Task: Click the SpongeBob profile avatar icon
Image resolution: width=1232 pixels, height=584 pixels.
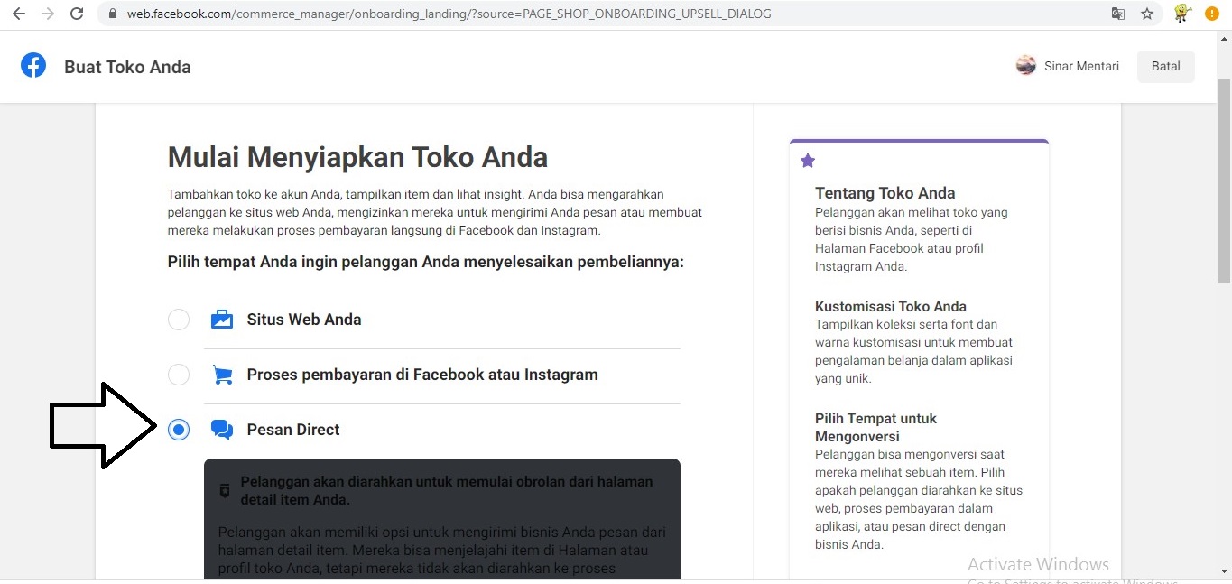Action: (1182, 14)
